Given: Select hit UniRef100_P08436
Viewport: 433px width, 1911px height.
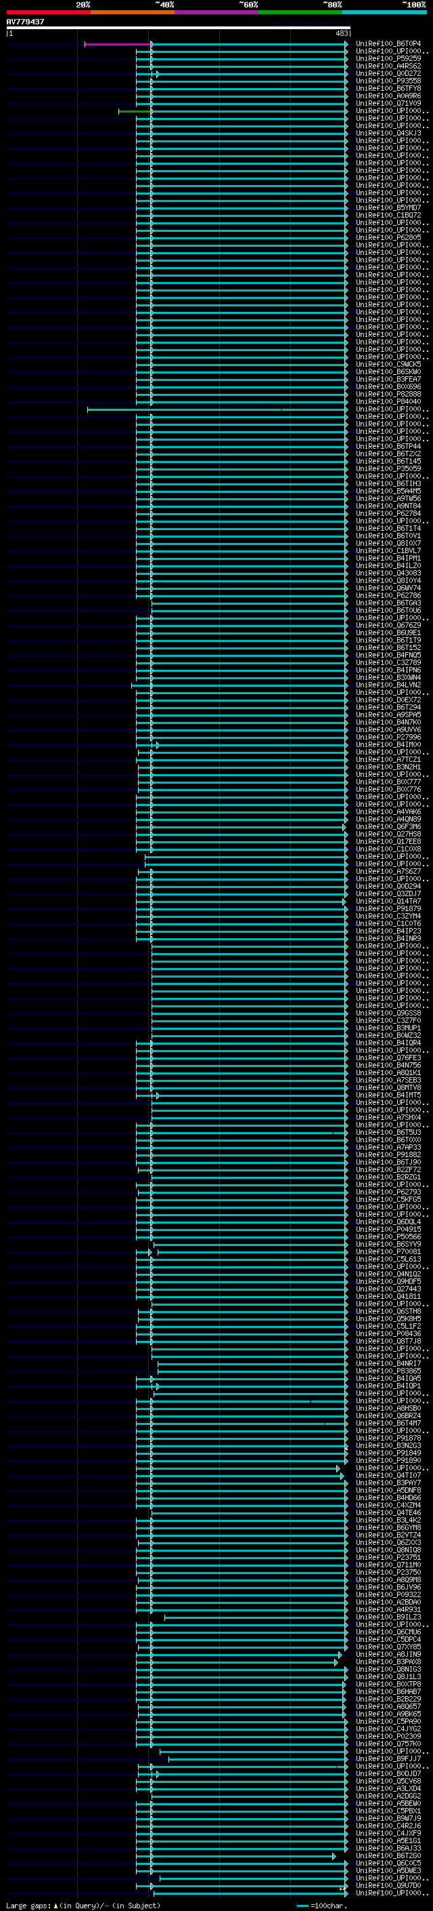Looking at the screenshot, I should (x=388, y=1333).
